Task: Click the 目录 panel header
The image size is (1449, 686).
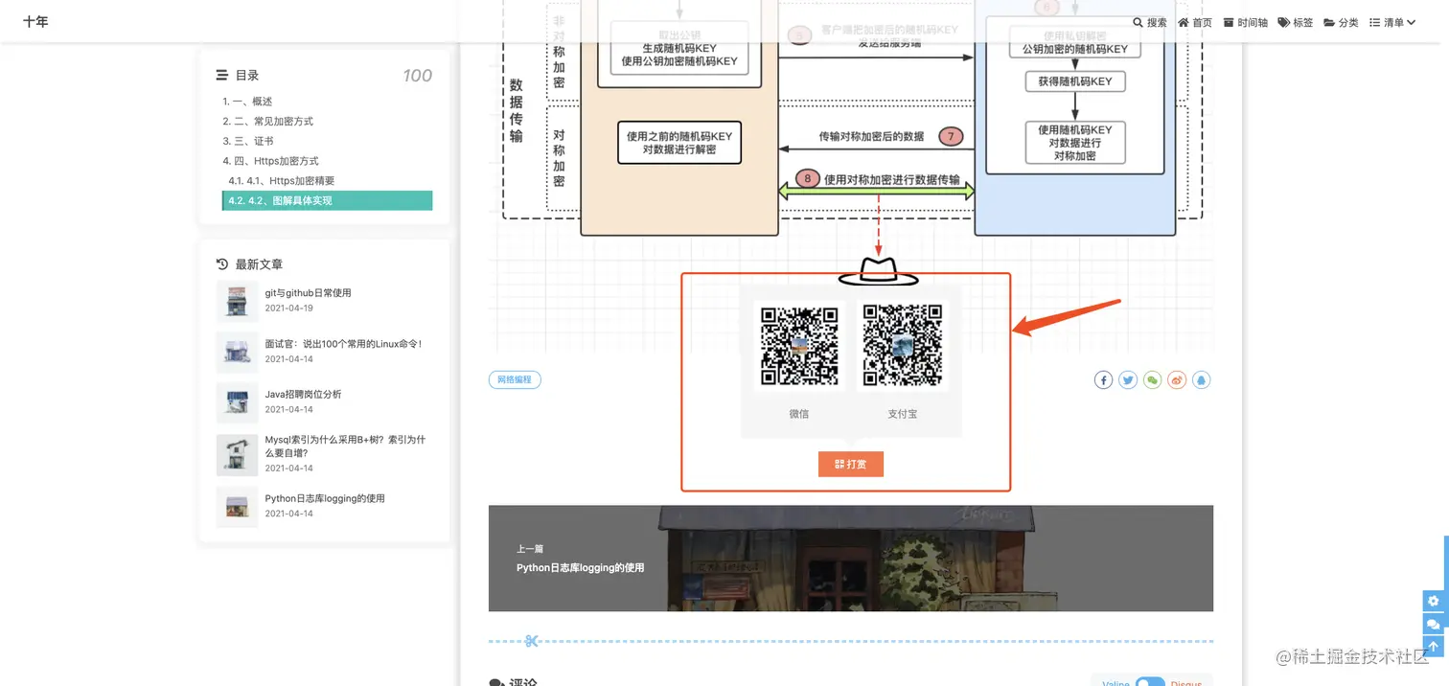Action: (x=238, y=75)
